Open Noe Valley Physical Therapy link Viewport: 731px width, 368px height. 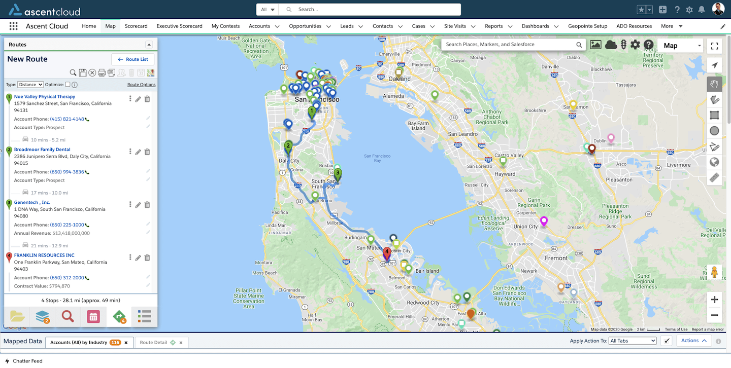(45, 96)
